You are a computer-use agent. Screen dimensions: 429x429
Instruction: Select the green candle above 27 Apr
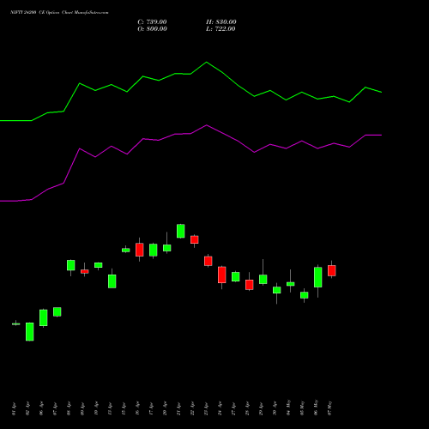point(236,276)
